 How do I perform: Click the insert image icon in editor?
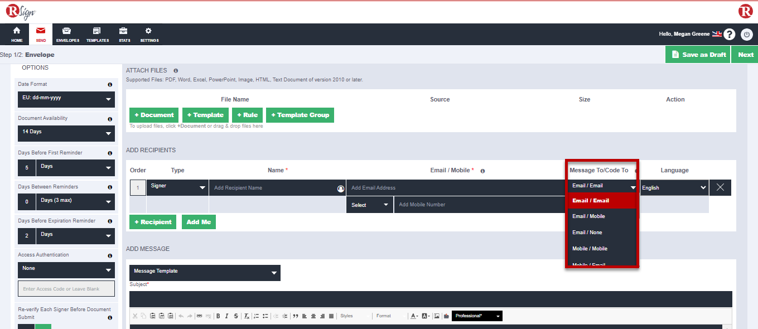tap(437, 316)
